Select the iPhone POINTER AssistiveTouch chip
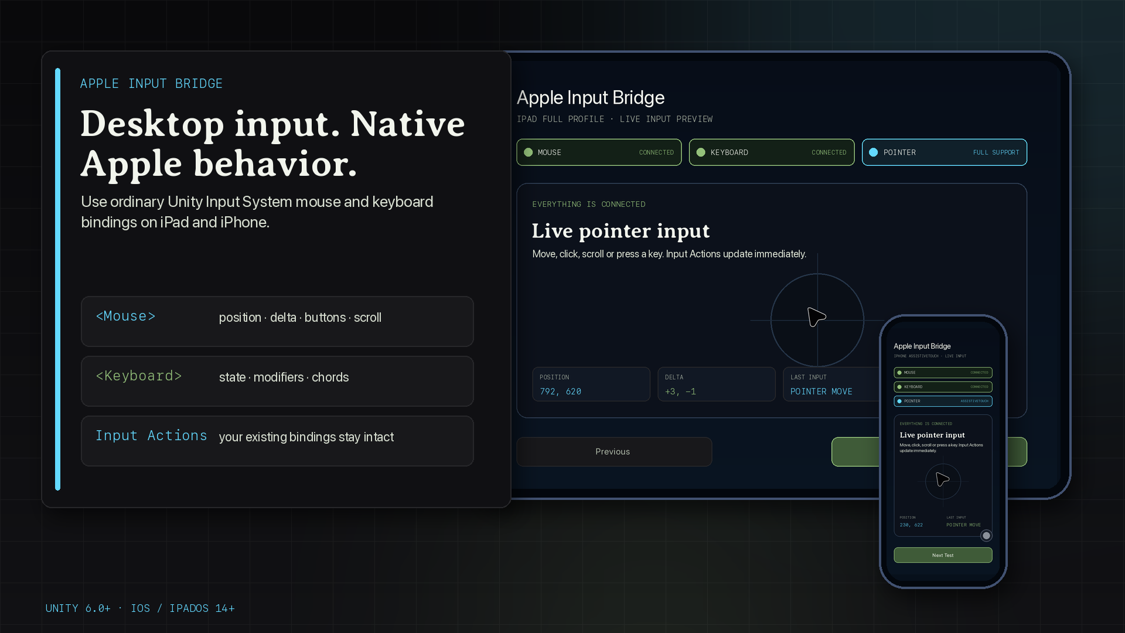This screenshot has width=1125, height=633. click(x=943, y=401)
